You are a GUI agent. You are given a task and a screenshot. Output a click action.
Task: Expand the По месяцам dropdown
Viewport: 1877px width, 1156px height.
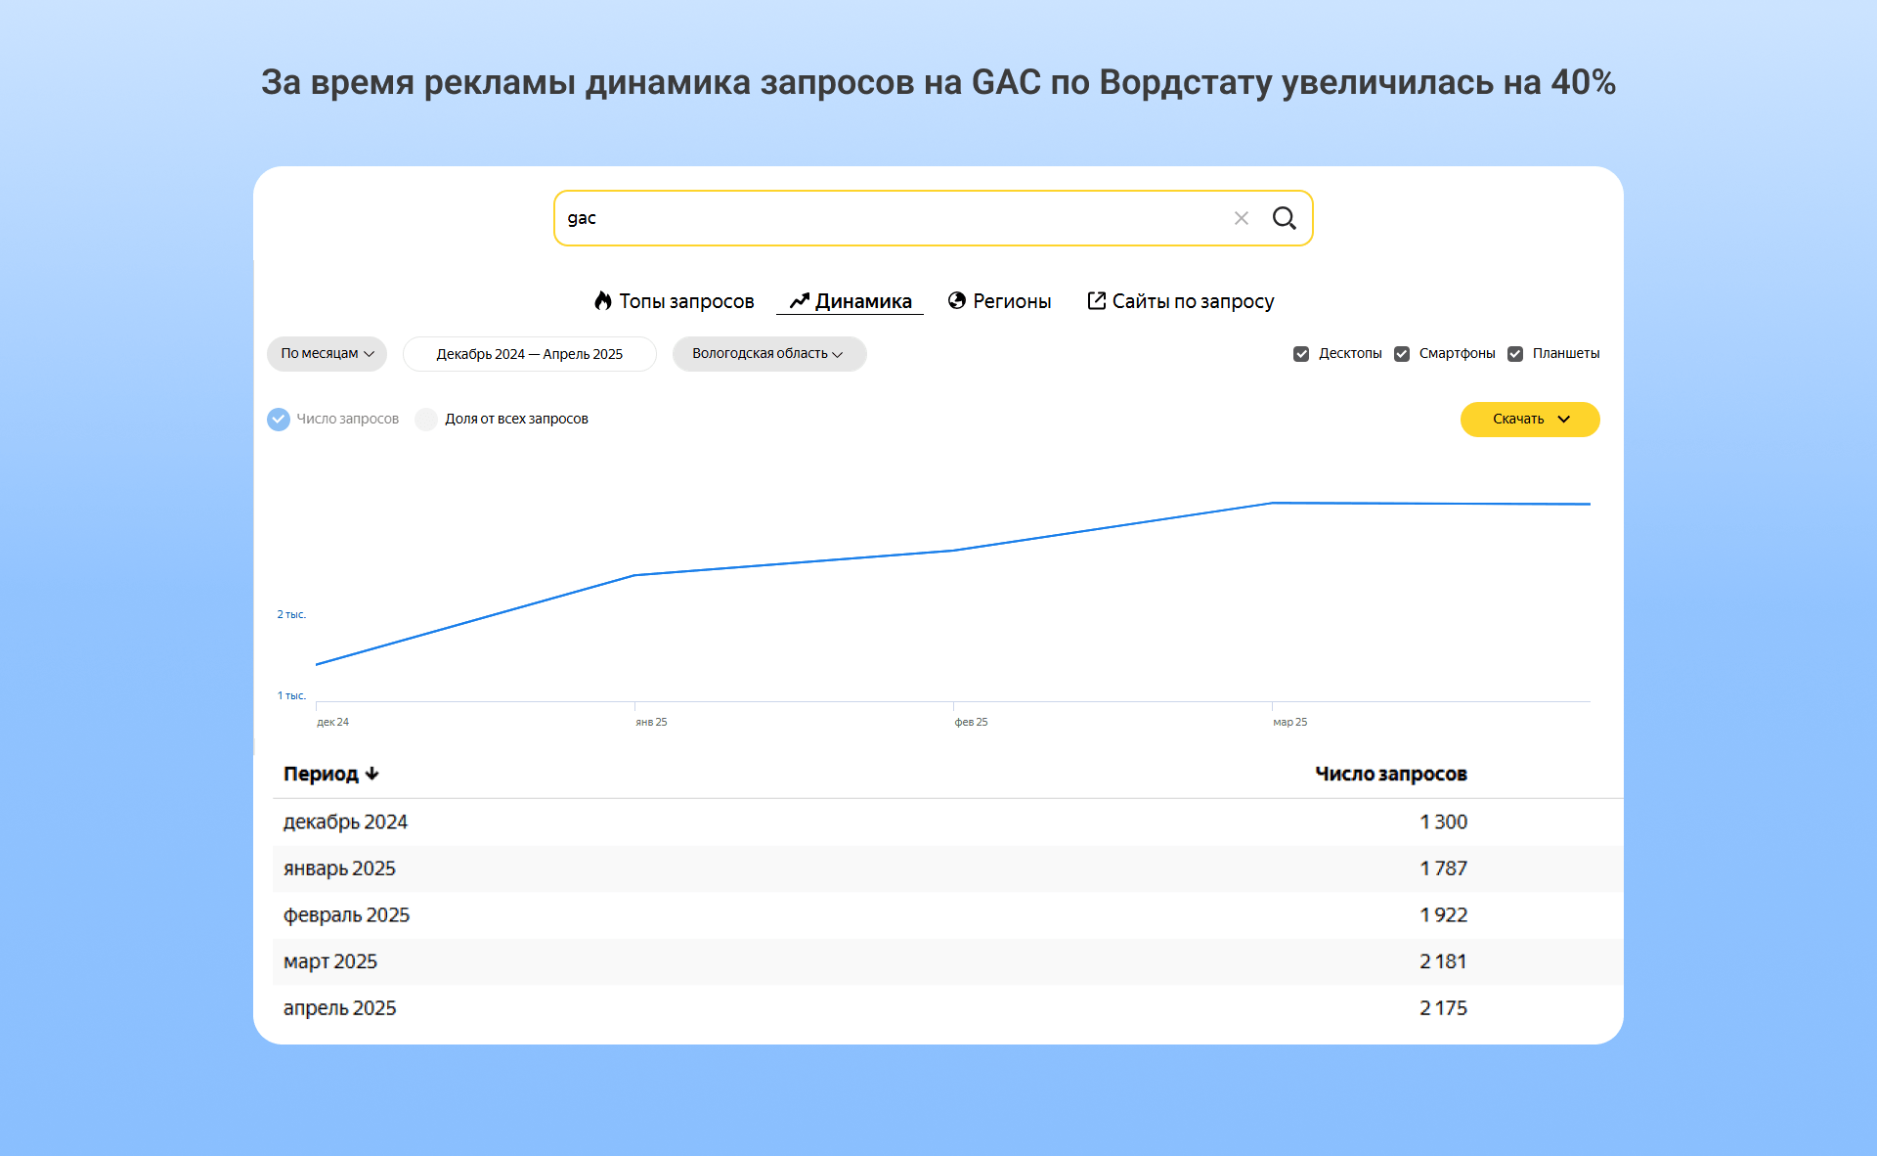pyautogui.click(x=327, y=354)
